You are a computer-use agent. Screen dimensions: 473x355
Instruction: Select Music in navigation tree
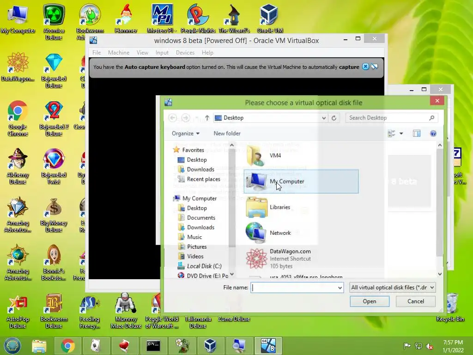click(x=194, y=237)
